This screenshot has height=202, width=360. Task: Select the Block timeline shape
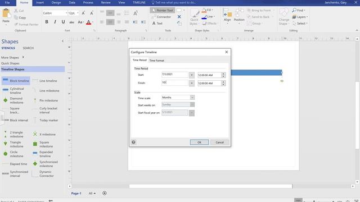(16, 81)
